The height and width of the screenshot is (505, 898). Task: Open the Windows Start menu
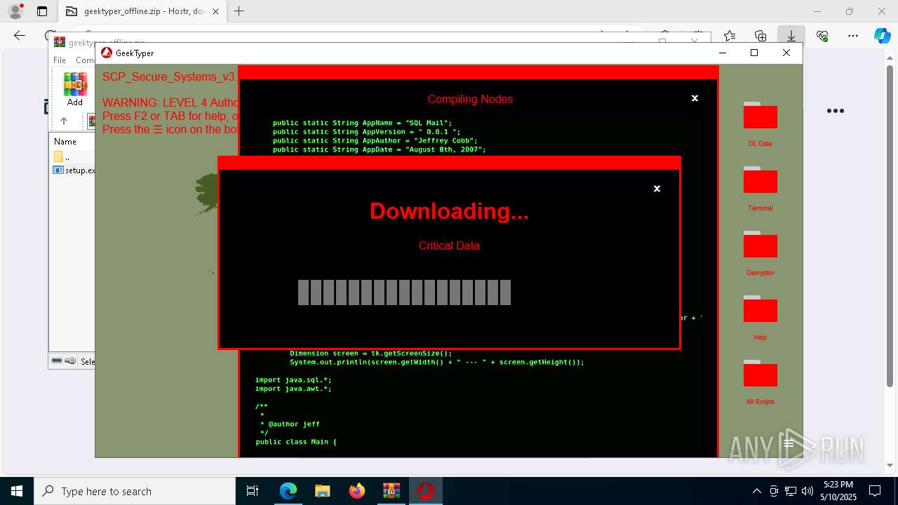(x=17, y=491)
